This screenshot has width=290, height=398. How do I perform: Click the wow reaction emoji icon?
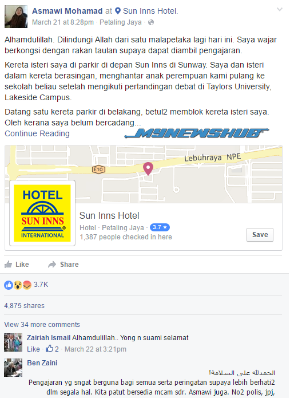18,285
